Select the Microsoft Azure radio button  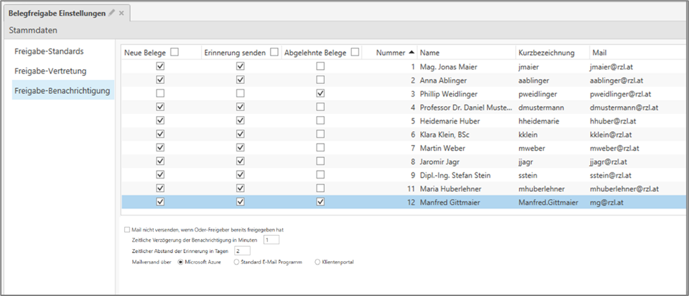(x=181, y=262)
